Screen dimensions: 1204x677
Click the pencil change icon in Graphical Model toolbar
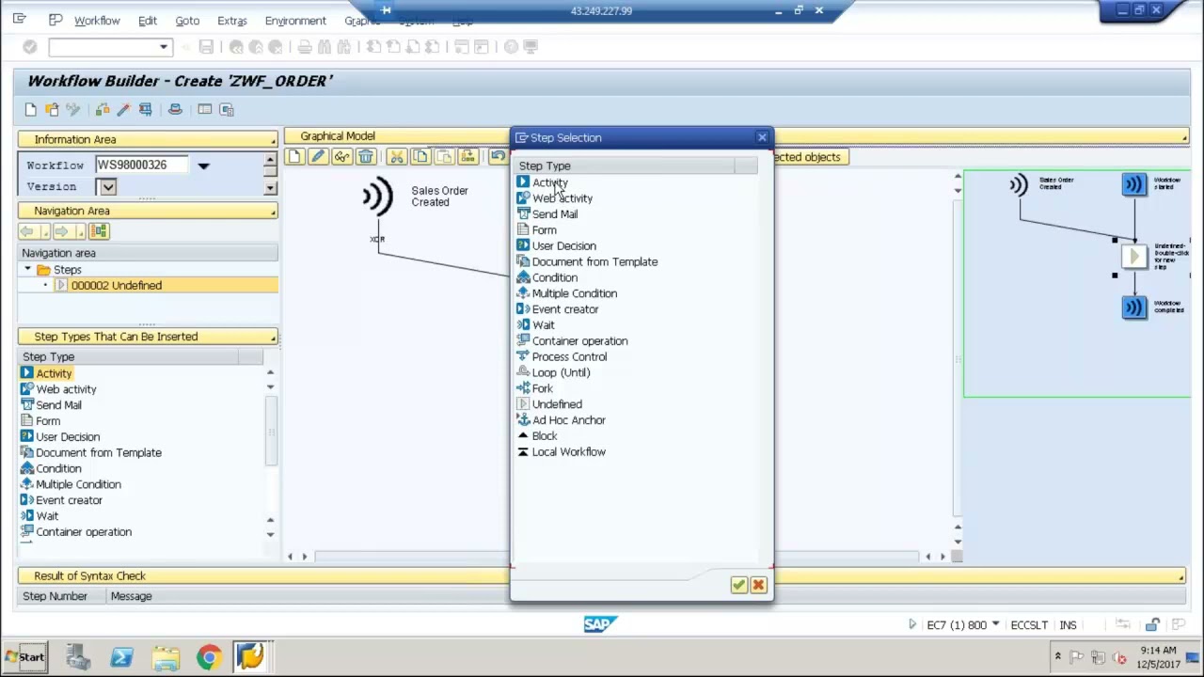tap(318, 157)
